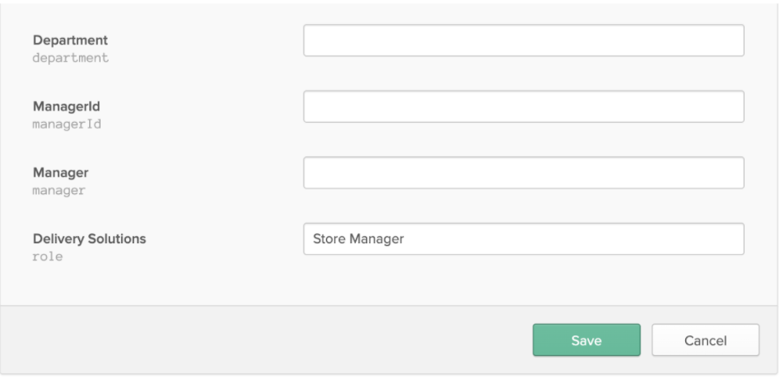Click the 'role' attribute name text
Viewport: 779px width, 377px height.
[47, 257]
